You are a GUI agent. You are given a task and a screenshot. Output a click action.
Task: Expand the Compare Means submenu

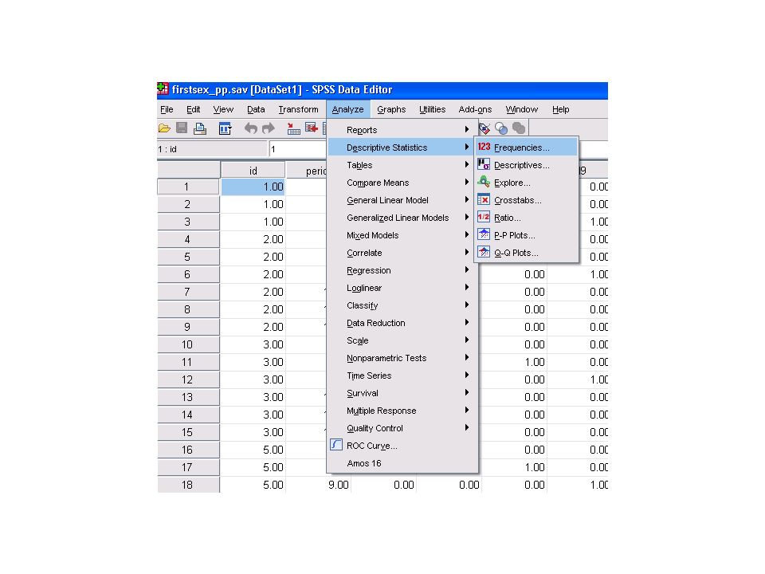(x=402, y=183)
